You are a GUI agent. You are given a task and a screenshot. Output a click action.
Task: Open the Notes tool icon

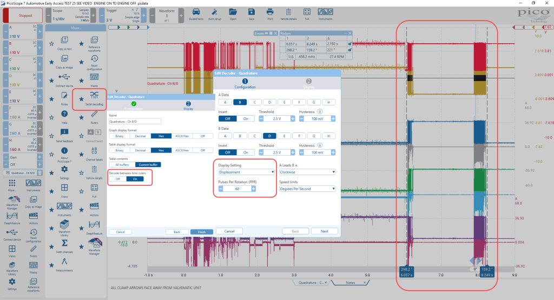click(x=64, y=98)
